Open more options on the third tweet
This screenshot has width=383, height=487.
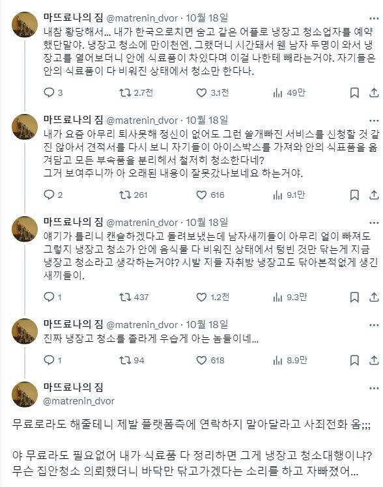(374, 223)
